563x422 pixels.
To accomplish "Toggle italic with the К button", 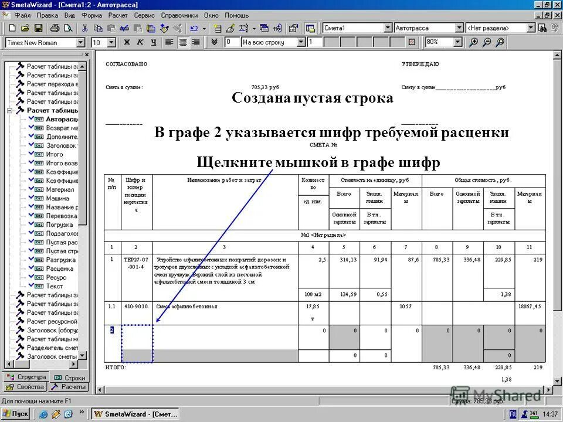I will [139, 42].
